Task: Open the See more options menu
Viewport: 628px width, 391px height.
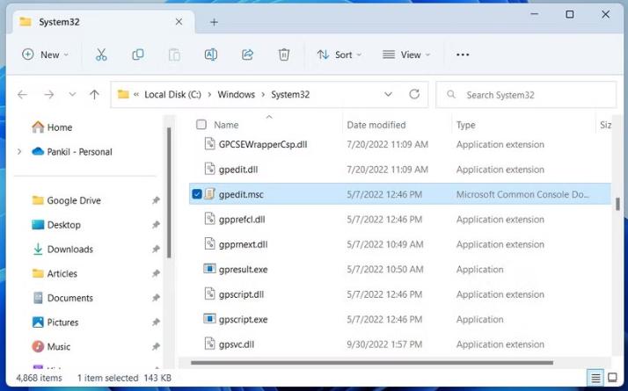Action: point(463,54)
